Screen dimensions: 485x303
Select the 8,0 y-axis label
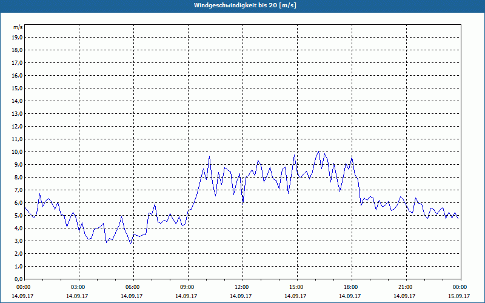pyautogui.click(x=18, y=178)
